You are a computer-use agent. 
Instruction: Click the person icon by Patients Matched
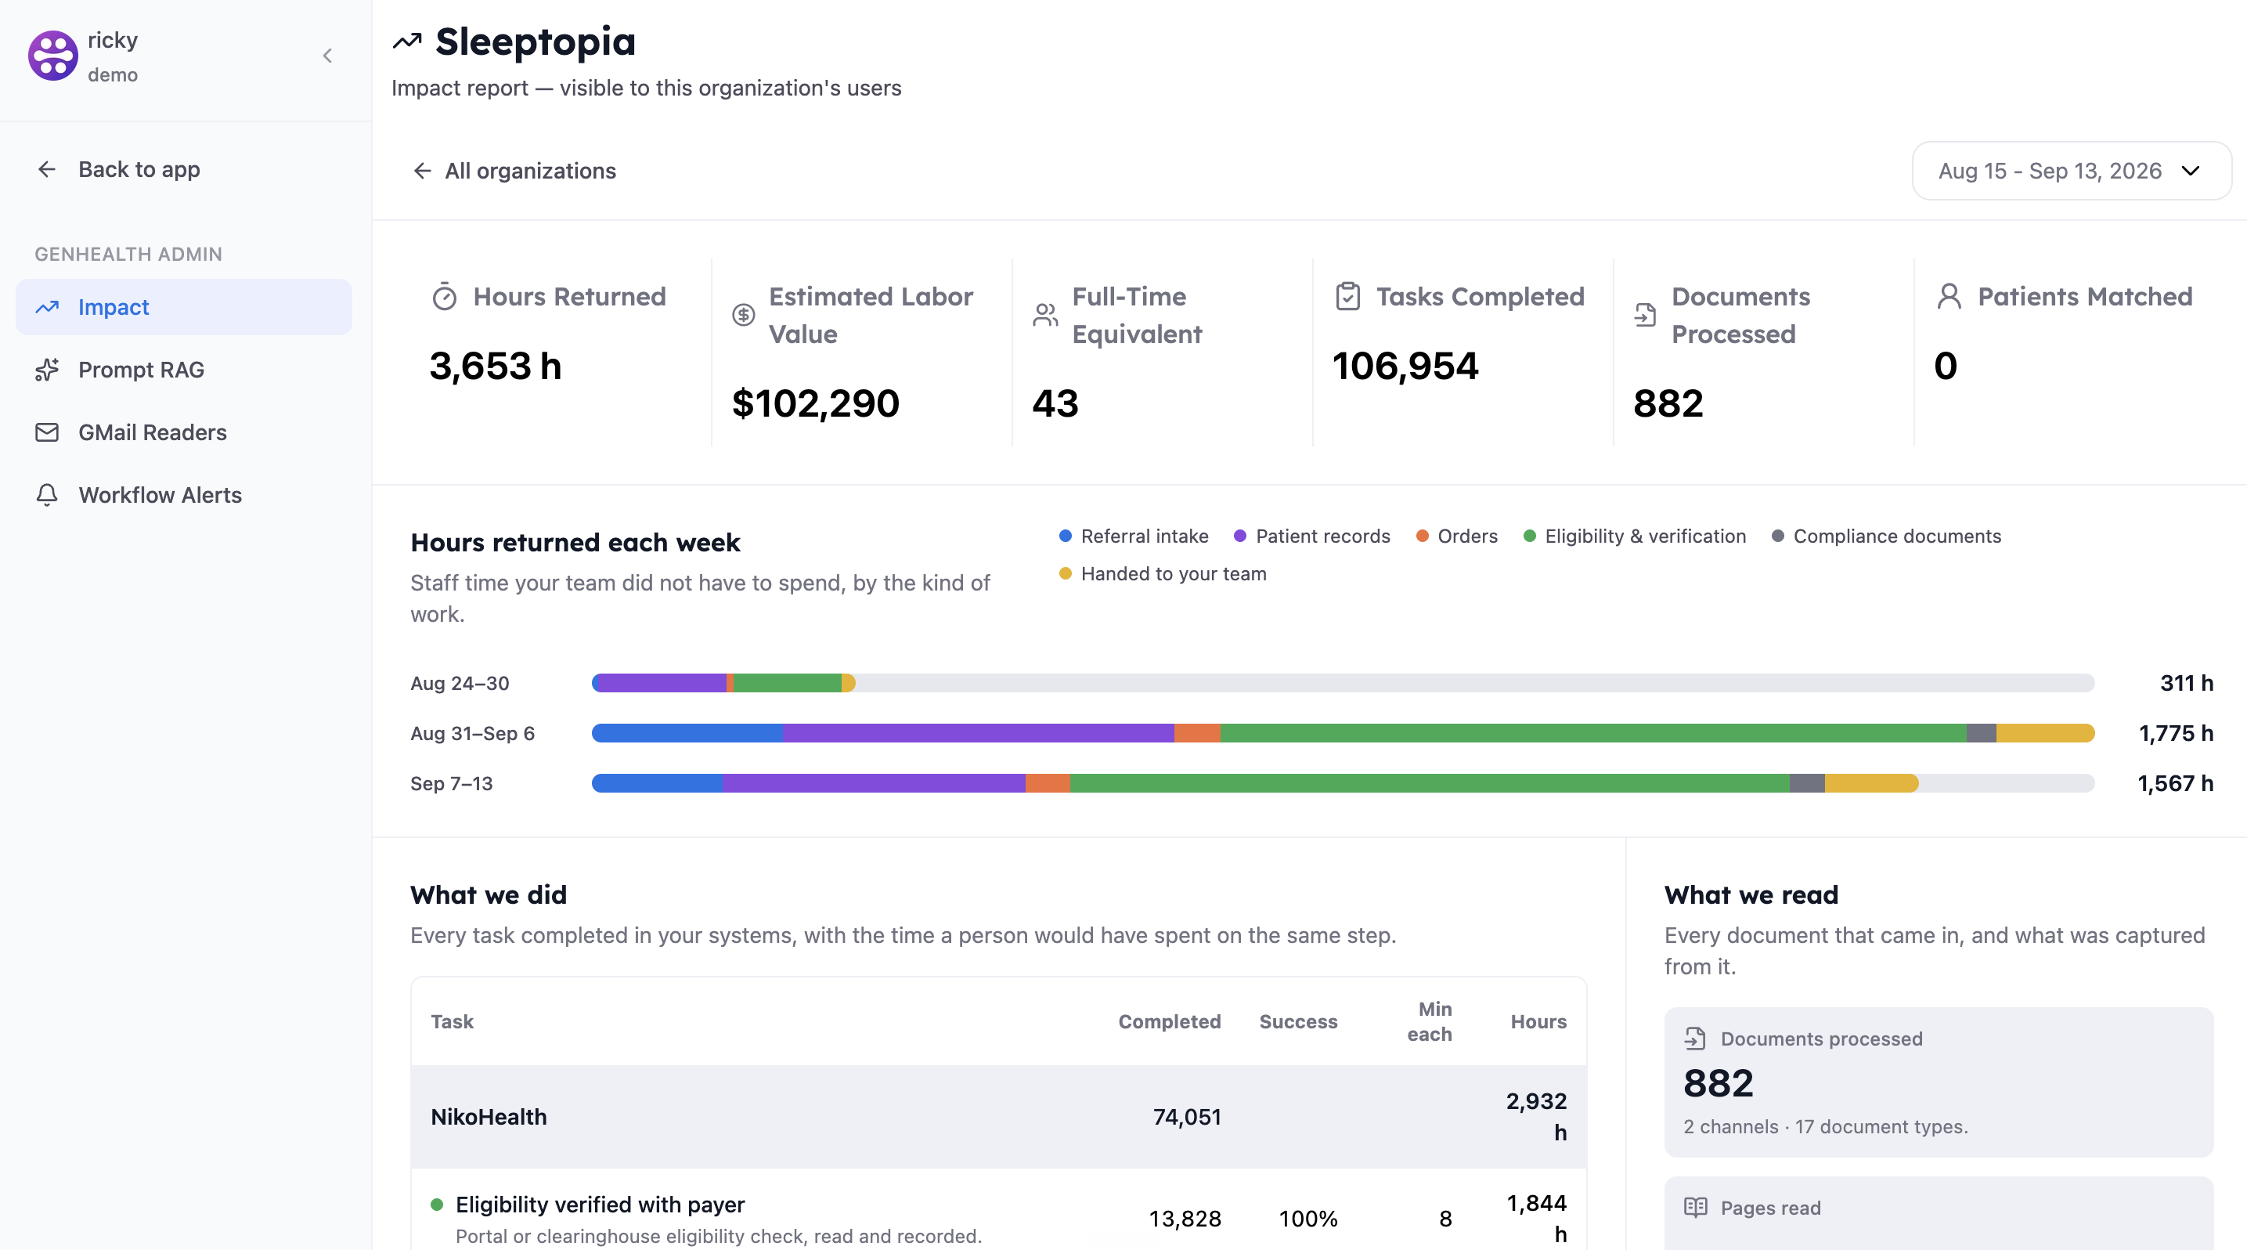pos(1949,297)
